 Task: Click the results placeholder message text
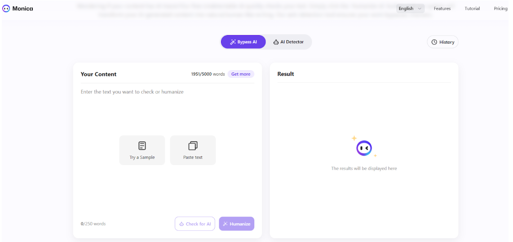point(364,169)
